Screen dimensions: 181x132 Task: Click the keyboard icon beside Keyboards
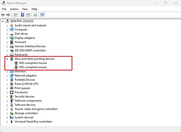point(12,55)
